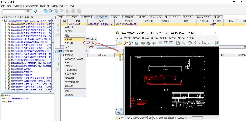Viewport: 246px width, 121px height.
Task: Open the rotate 90° dropdown arrow
Action: (x=199, y=43)
